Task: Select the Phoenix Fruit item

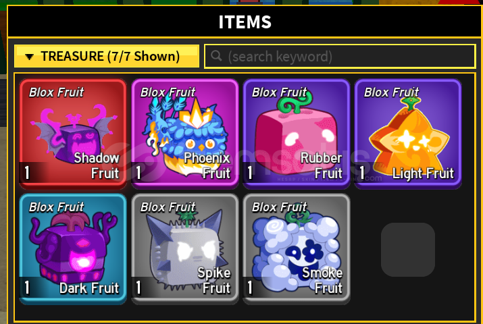Action: [185, 134]
